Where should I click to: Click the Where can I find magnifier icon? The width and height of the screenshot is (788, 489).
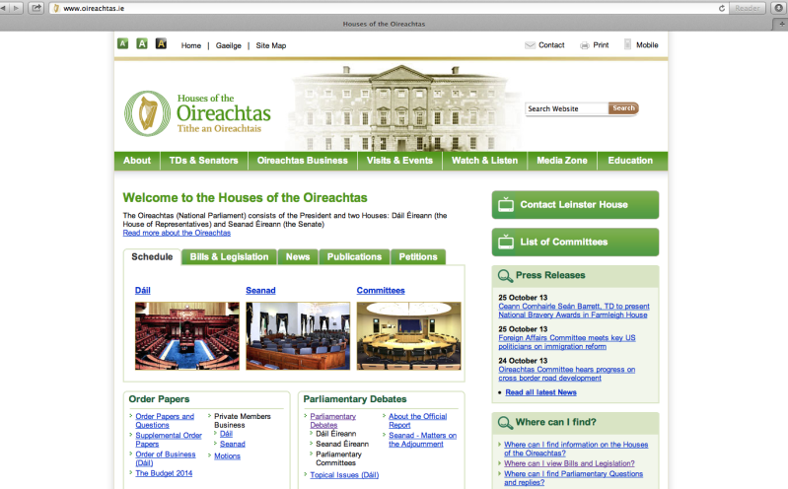click(505, 423)
